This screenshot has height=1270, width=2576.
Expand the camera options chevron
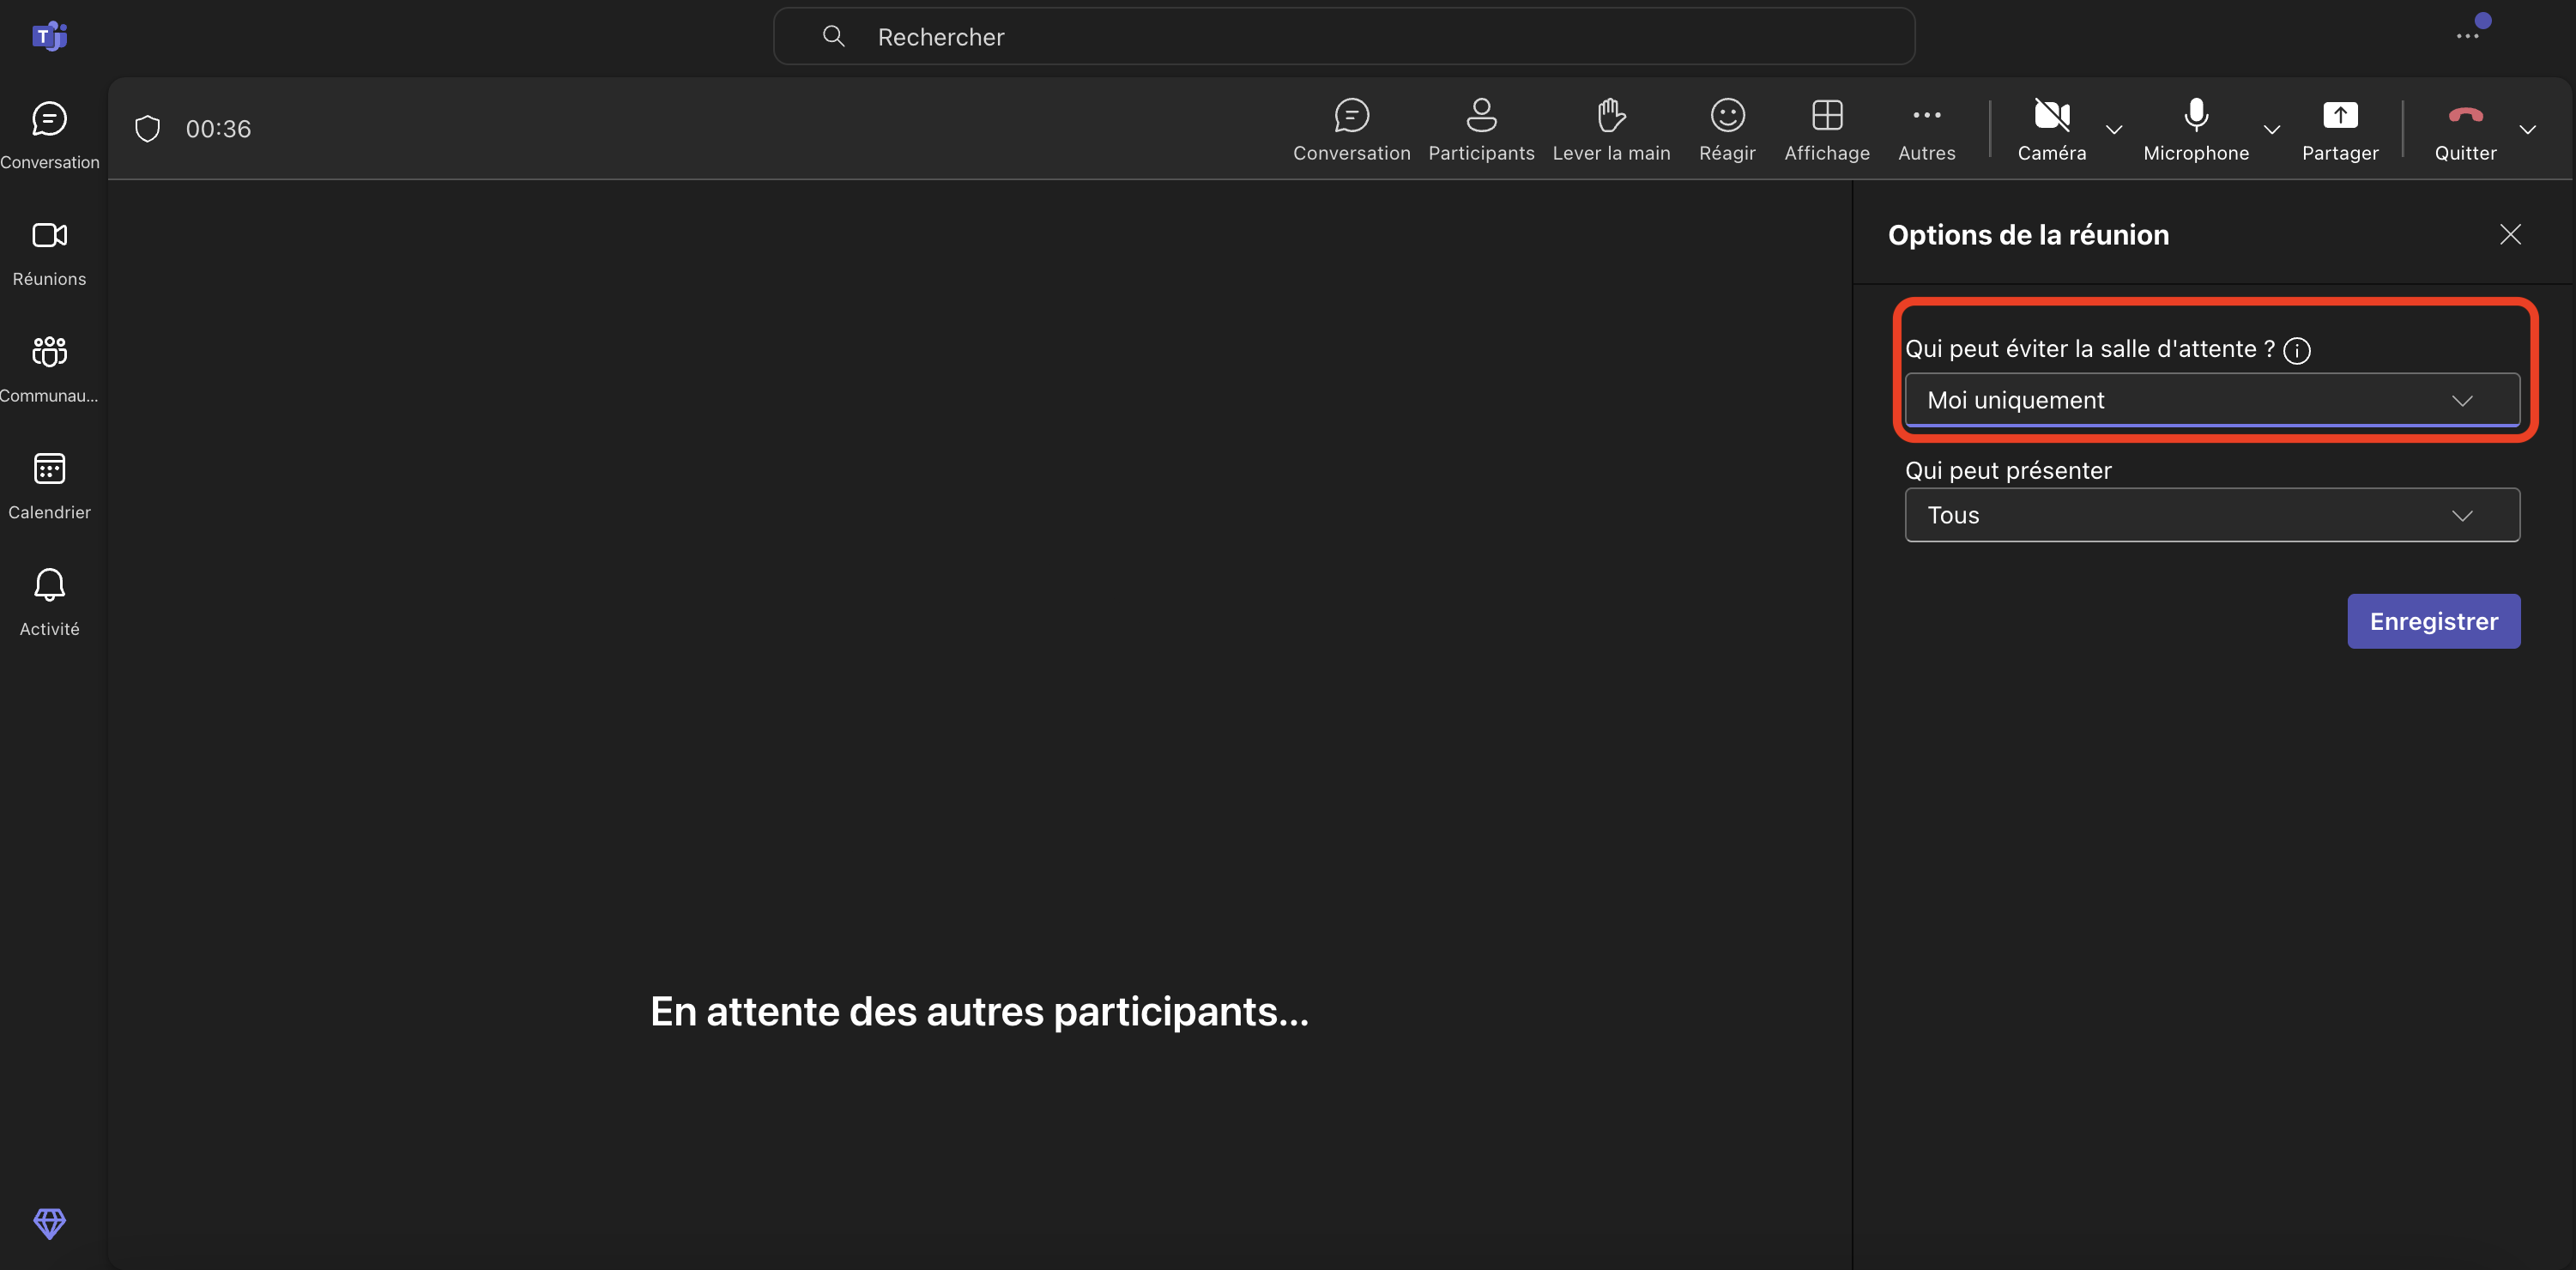tap(2113, 129)
